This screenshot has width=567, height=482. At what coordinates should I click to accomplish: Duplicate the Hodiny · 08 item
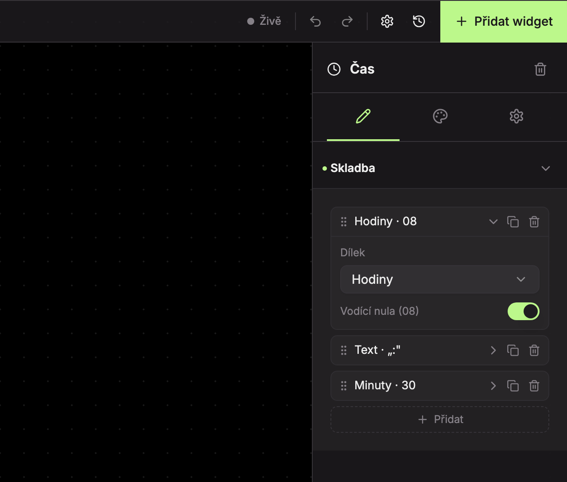pos(513,222)
